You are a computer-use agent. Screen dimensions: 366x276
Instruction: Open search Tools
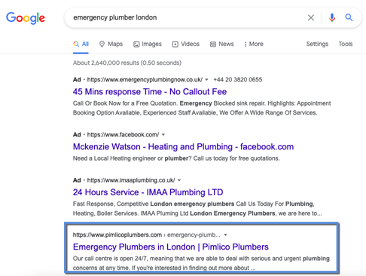point(346,44)
